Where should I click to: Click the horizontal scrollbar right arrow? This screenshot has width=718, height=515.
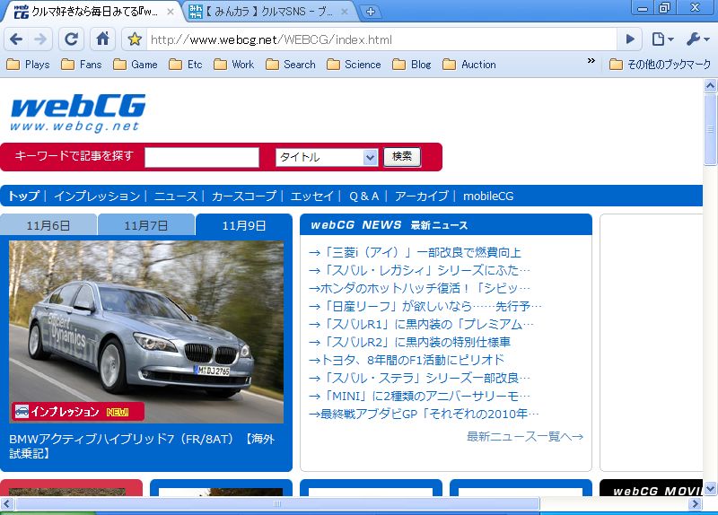pyautogui.click(x=696, y=504)
